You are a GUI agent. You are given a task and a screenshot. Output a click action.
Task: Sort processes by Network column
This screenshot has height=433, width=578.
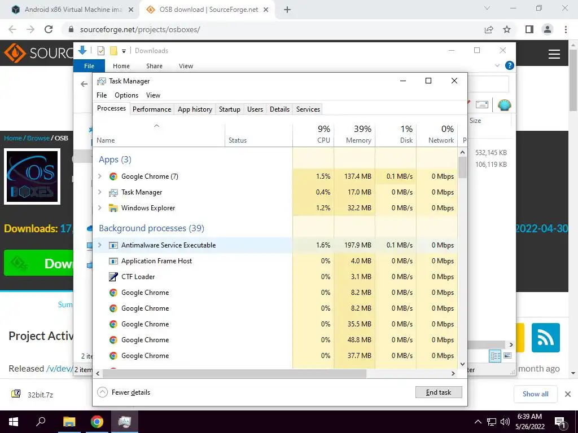pos(437,134)
